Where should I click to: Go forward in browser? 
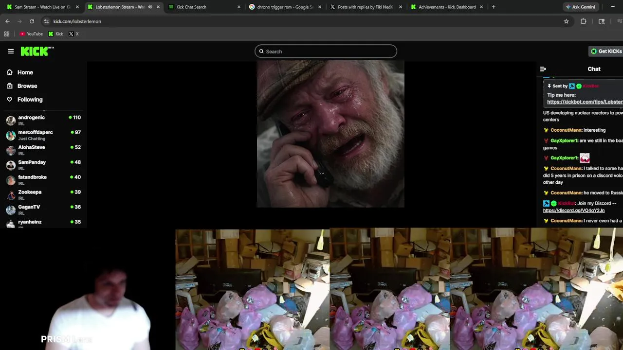pyautogui.click(x=19, y=21)
